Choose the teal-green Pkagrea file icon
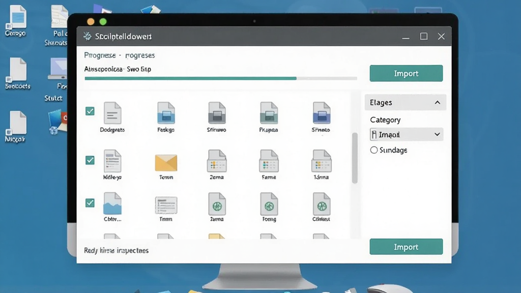Viewport: 521px width, 293px height. pos(269,113)
